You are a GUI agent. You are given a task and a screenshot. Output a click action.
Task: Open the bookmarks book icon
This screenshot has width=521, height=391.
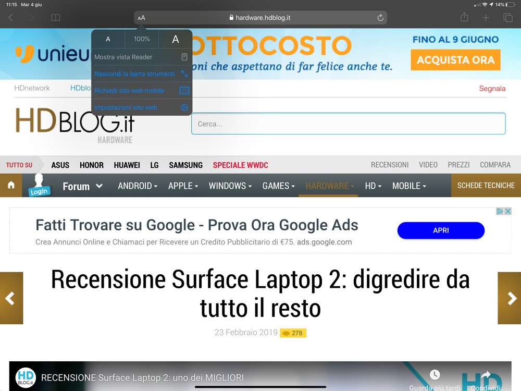pos(56,18)
